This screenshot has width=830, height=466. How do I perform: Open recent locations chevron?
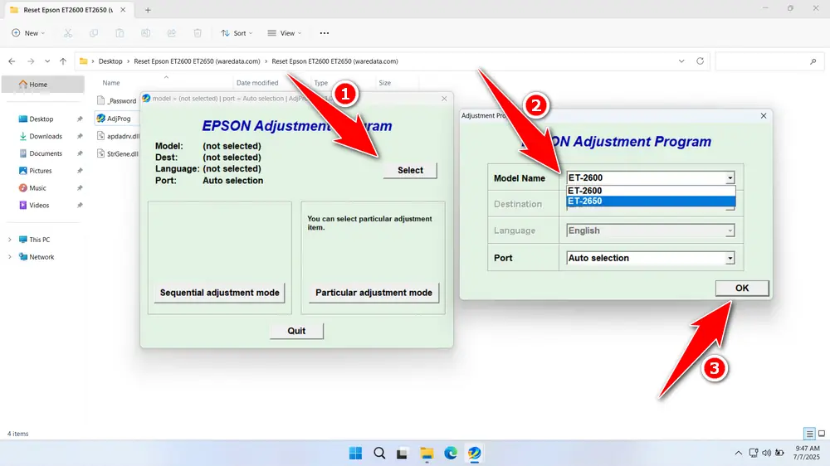[47, 61]
